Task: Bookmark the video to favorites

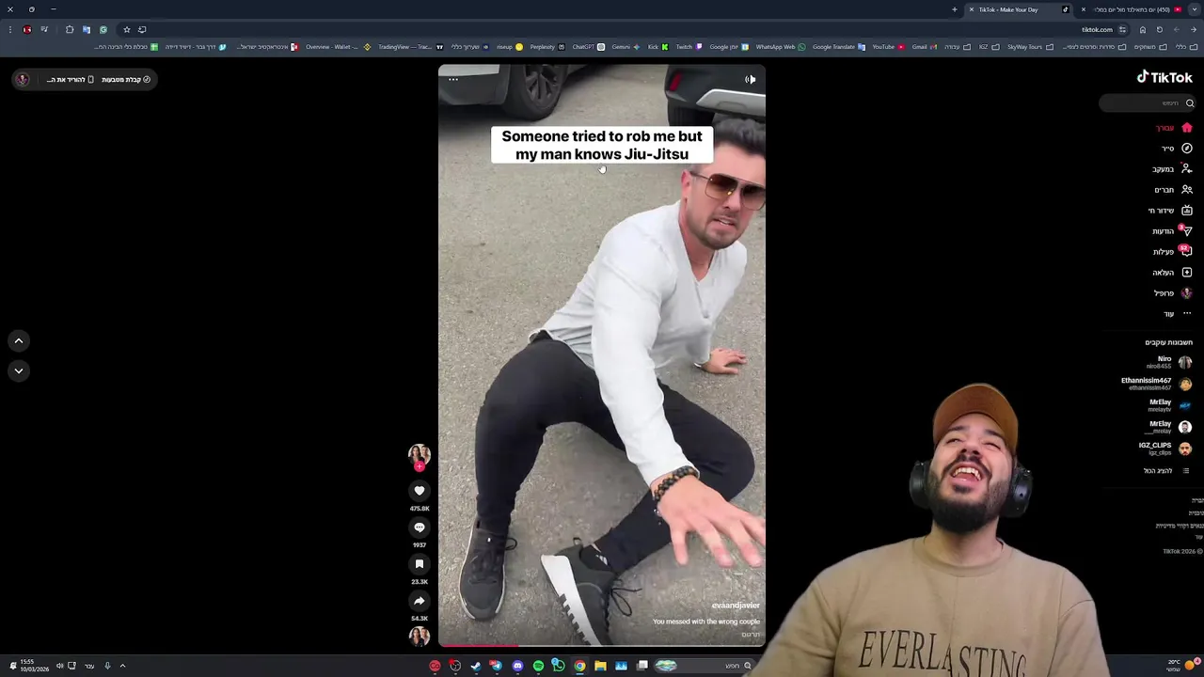Action: tap(420, 564)
